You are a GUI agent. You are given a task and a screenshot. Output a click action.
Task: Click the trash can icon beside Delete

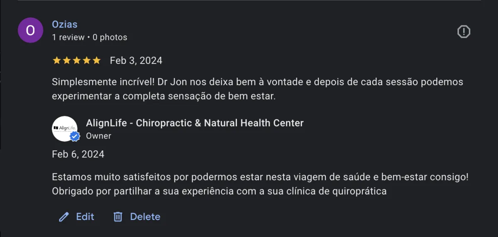118,217
